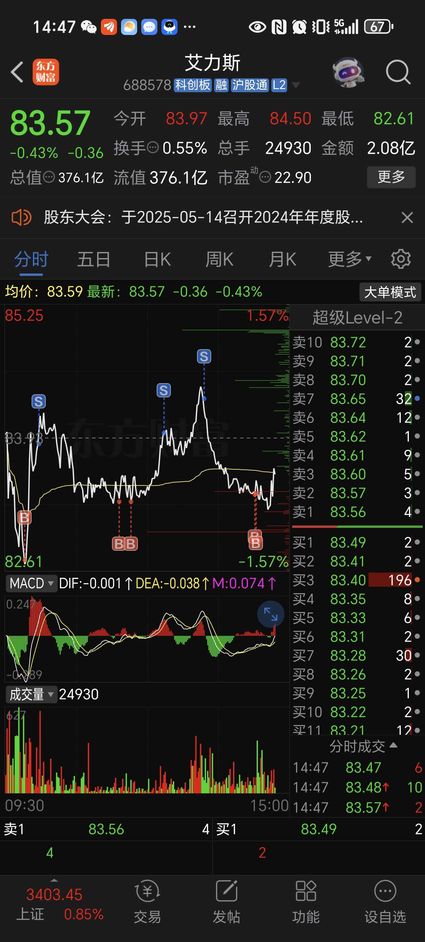Tap the blue dot beside 卖7 32
The width and height of the screenshot is (425, 942).
pos(417,398)
